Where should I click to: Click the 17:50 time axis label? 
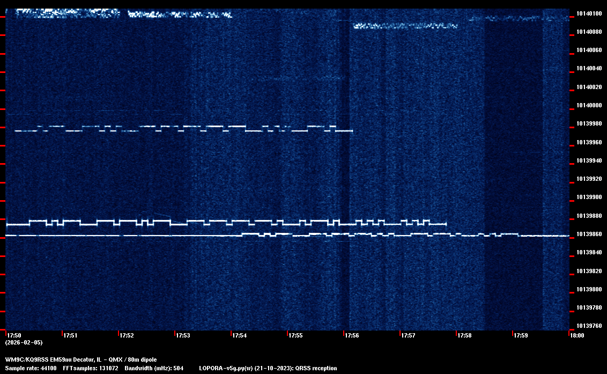pos(14,335)
